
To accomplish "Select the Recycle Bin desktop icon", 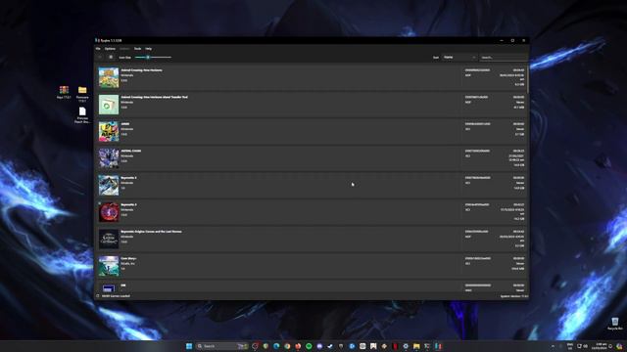I will pos(615,324).
